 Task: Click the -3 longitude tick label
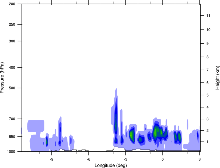point(126,159)
